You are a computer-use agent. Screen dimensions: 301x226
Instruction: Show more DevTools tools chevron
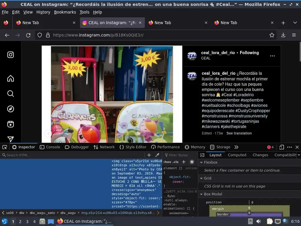237,147
